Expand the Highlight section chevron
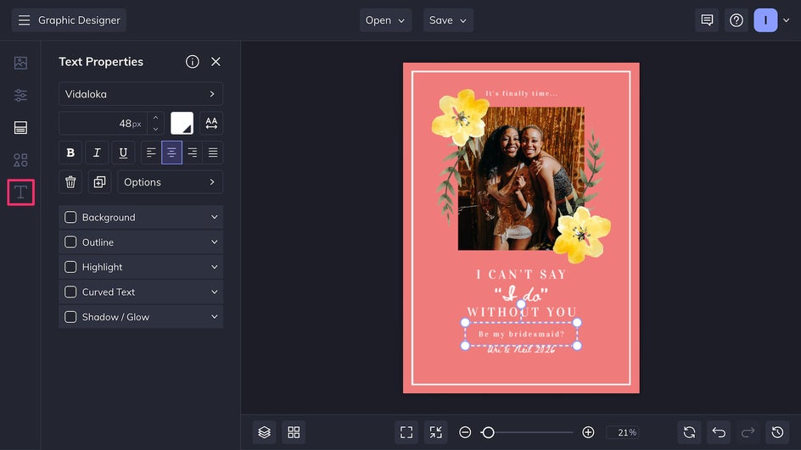The width and height of the screenshot is (801, 450). (214, 267)
